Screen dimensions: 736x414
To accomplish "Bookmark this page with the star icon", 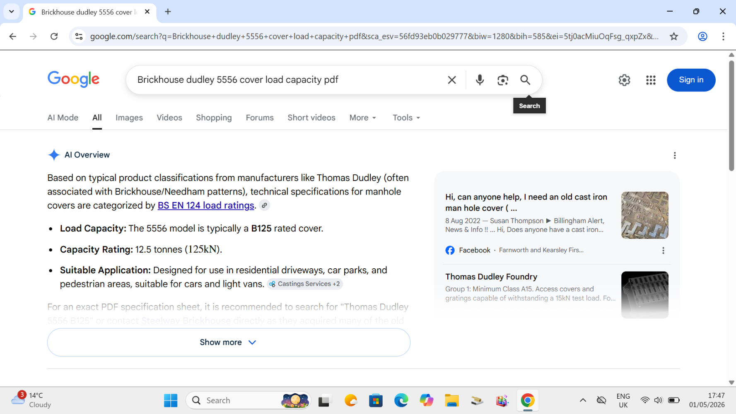I will tap(674, 36).
